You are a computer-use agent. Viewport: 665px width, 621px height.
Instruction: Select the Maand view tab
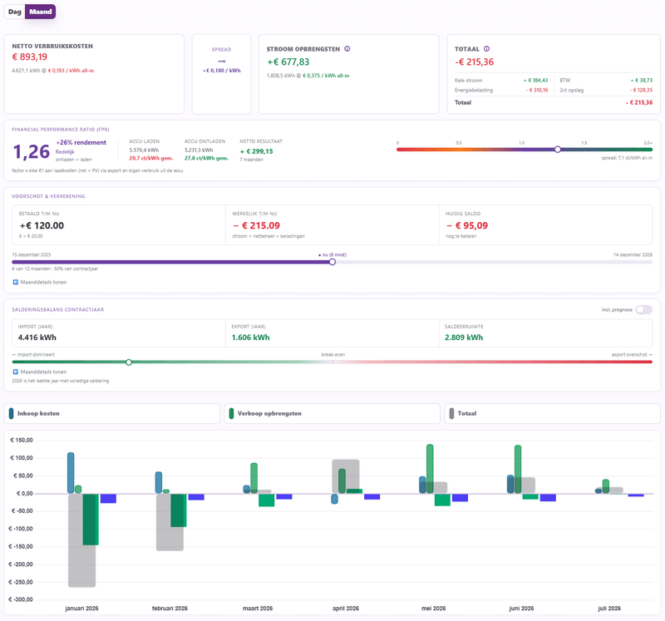coord(40,12)
